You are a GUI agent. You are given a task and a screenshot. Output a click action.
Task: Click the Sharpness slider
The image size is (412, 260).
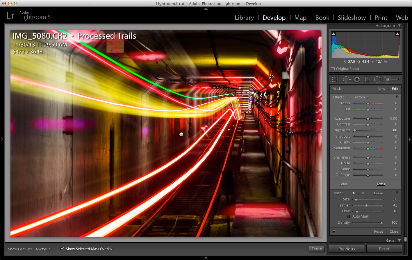368,157
